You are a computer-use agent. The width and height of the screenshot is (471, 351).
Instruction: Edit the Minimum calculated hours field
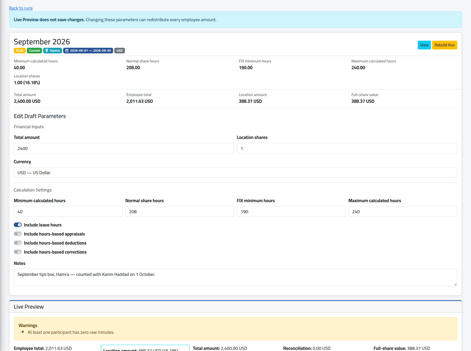point(68,212)
